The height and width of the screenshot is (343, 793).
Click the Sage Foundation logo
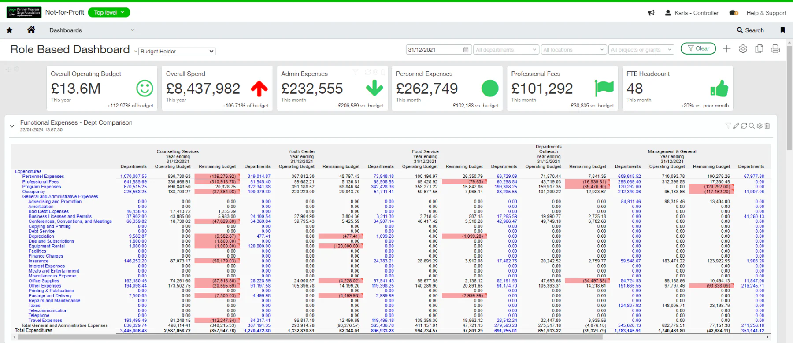[24, 12]
